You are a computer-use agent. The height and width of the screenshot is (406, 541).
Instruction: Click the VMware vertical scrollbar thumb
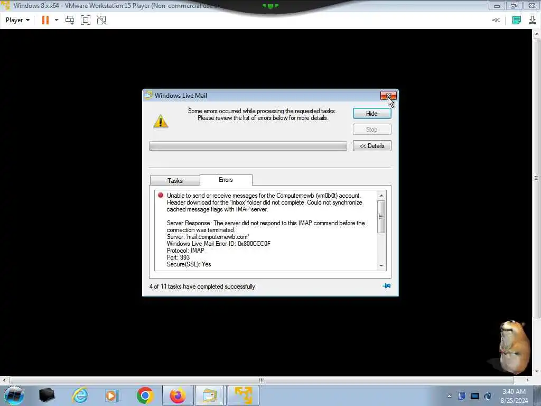click(536, 178)
